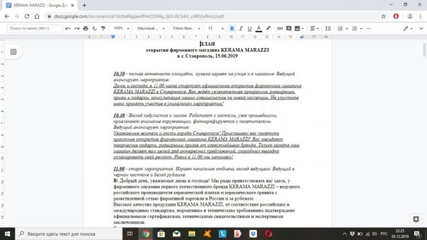427x240 pixels.
Task: Run the spell check tool
Action: click(94, 28)
